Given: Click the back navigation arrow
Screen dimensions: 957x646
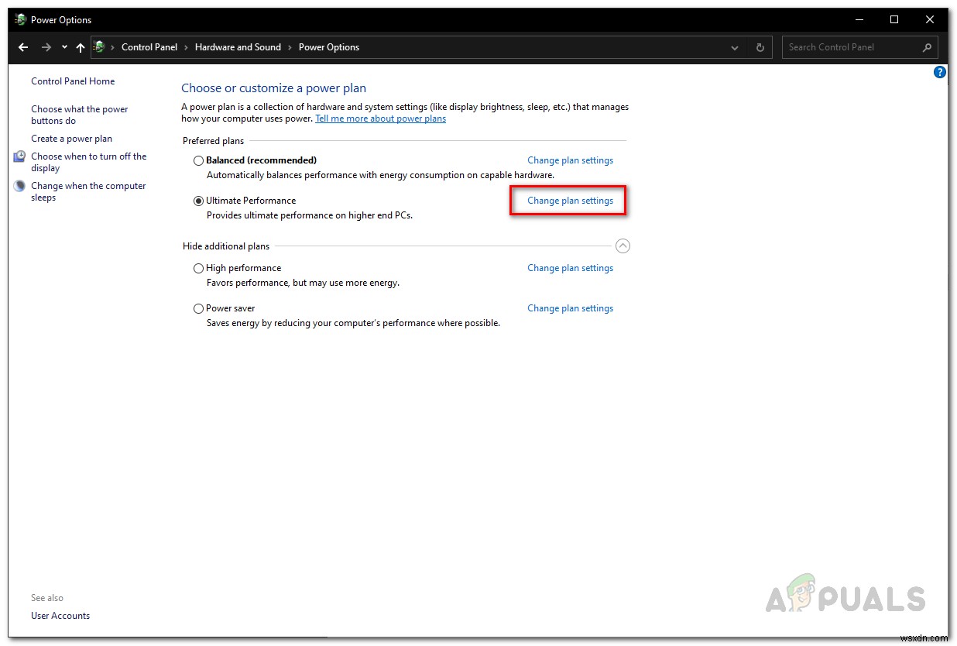Looking at the screenshot, I should pos(23,47).
